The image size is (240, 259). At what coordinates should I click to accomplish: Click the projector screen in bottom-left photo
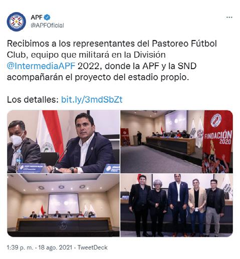64,203
